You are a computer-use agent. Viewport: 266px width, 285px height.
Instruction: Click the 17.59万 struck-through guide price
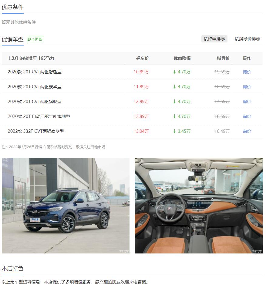pyautogui.click(x=222, y=102)
